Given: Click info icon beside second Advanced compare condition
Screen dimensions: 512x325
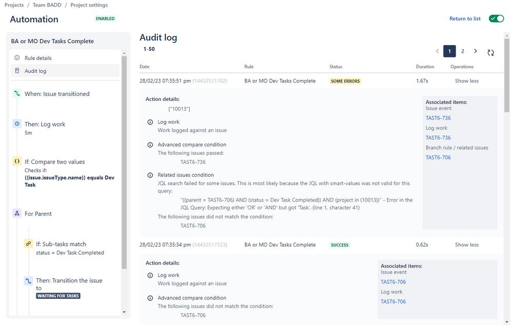Looking at the screenshot, I should [150, 298].
